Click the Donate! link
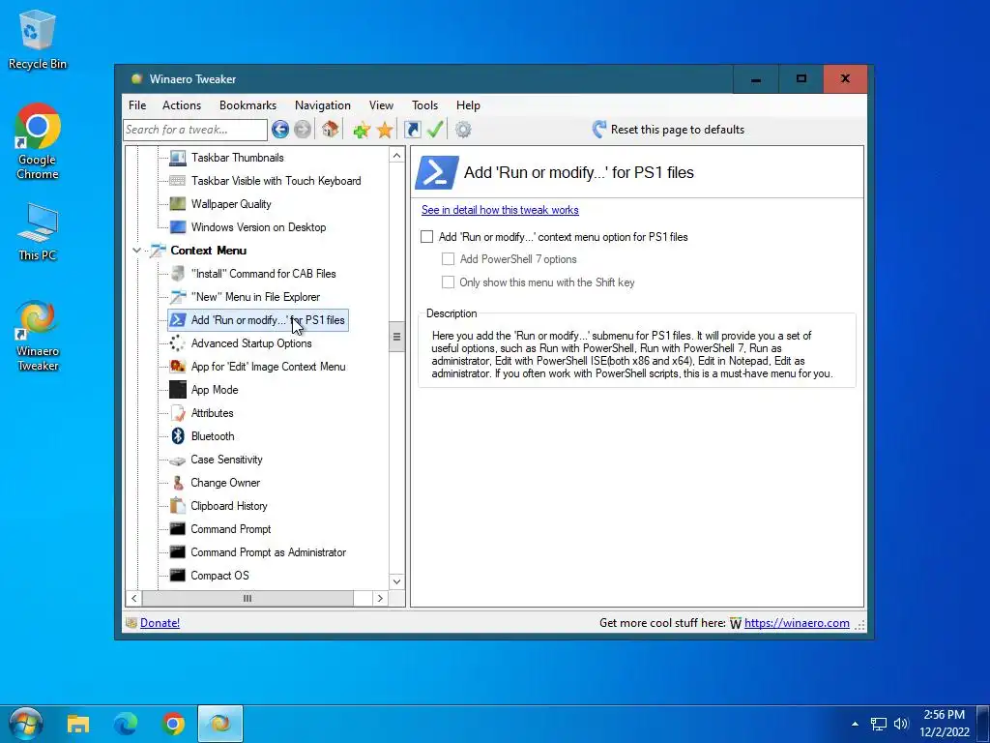The width and height of the screenshot is (990, 743). coord(160,623)
